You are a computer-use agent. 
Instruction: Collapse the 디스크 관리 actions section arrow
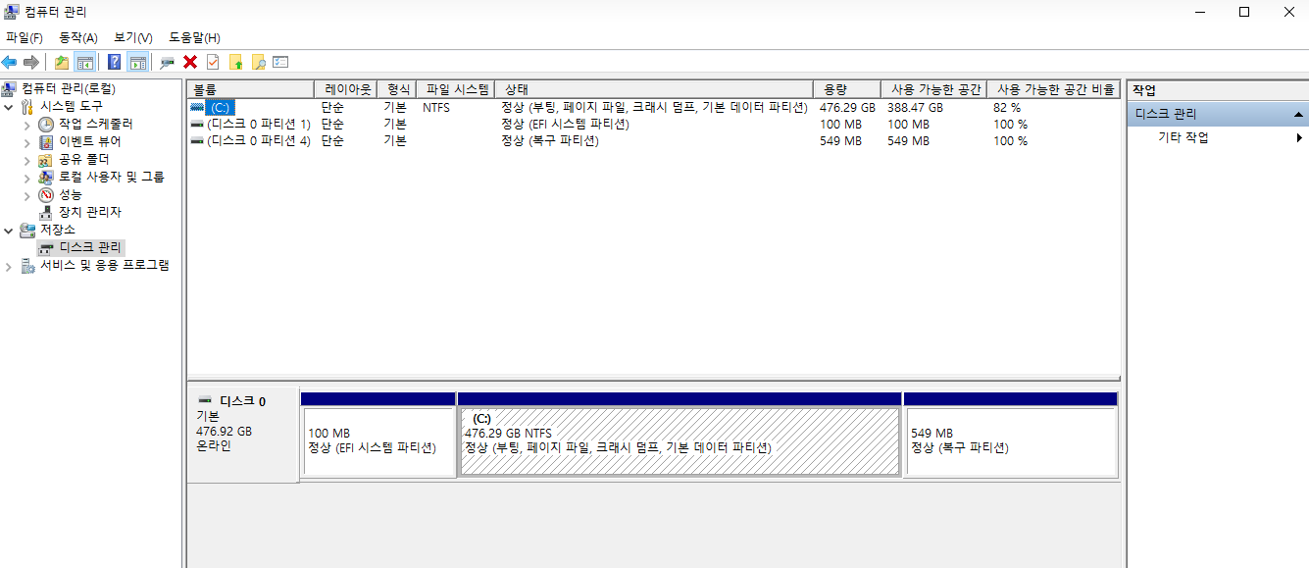click(x=1299, y=114)
